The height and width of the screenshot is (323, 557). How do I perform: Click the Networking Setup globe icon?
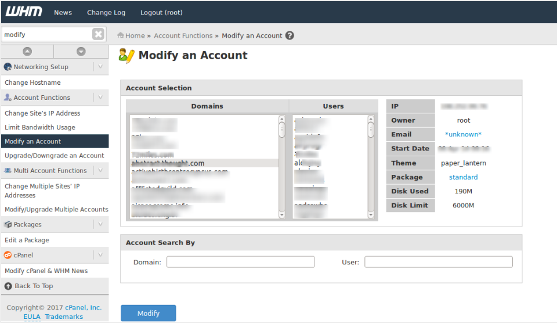8,67
